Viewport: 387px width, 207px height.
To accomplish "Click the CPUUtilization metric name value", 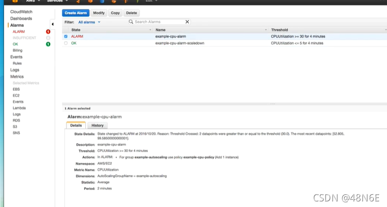I will pyautogui.click(x=108, y=170).
